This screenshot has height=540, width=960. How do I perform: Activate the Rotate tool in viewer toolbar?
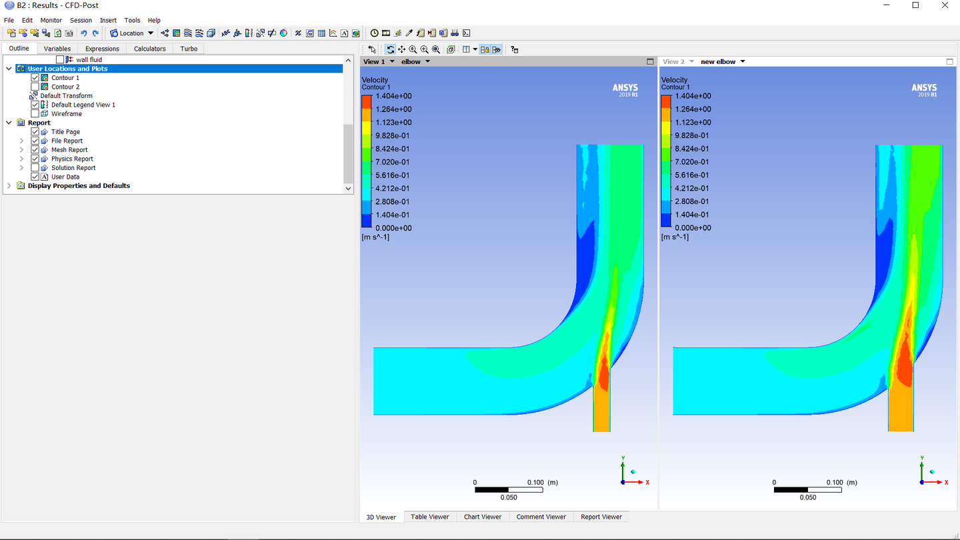(390, 49)
